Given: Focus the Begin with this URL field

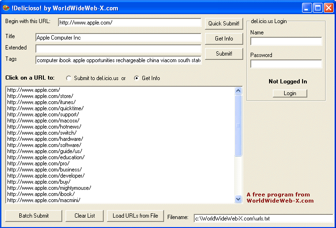Looking at the screenshot, I should [x=130, y=23].
